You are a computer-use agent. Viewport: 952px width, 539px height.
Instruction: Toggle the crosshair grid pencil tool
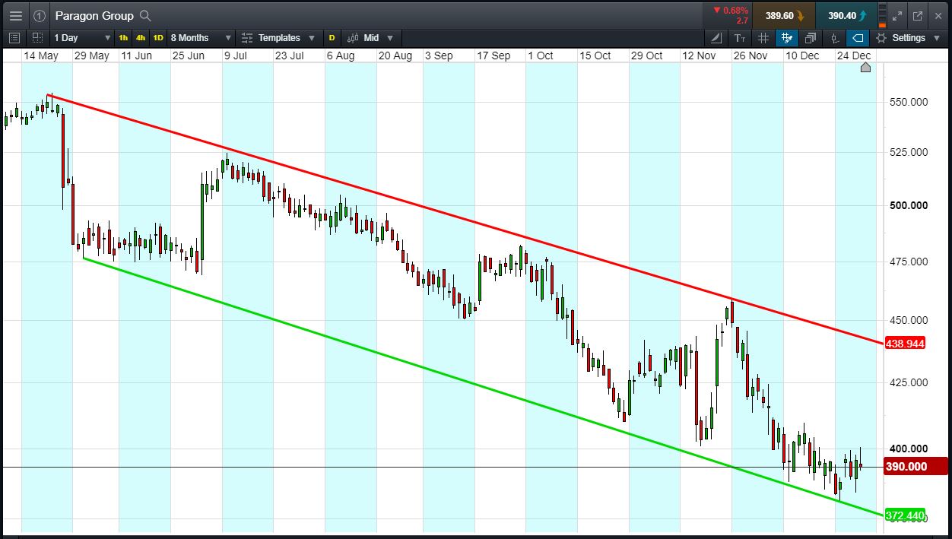(787, 37)
